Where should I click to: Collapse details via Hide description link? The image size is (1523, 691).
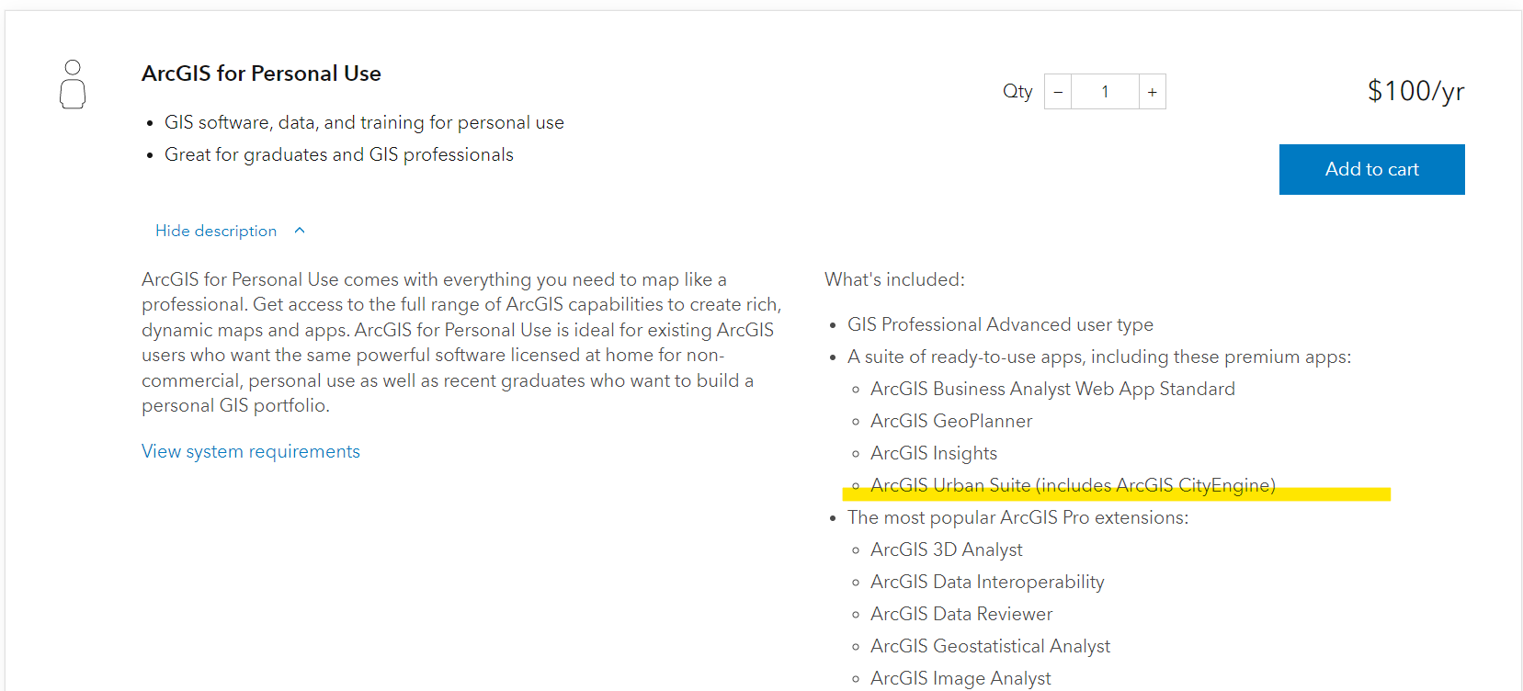click(216, 231)
